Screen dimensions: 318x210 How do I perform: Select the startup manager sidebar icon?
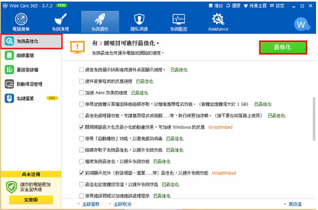[x=9, y=84]
